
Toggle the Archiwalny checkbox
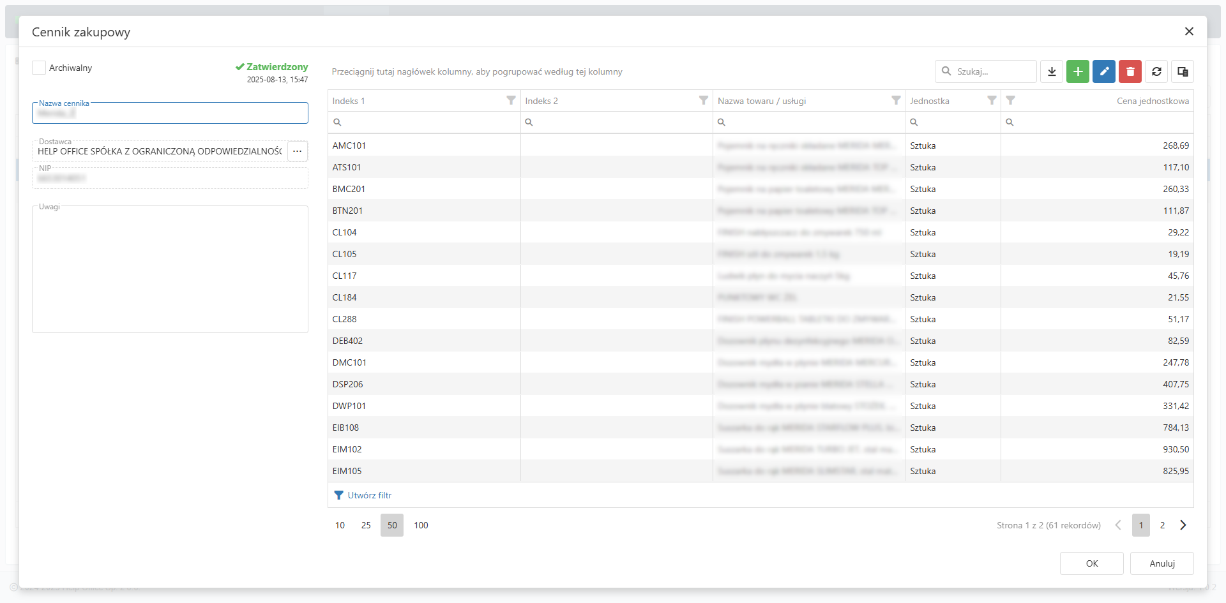40,68
